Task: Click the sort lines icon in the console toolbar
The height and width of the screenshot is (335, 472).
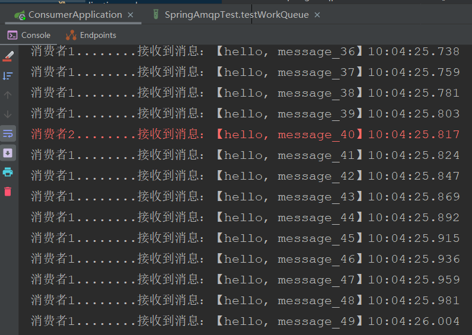Action: (8, 75)
